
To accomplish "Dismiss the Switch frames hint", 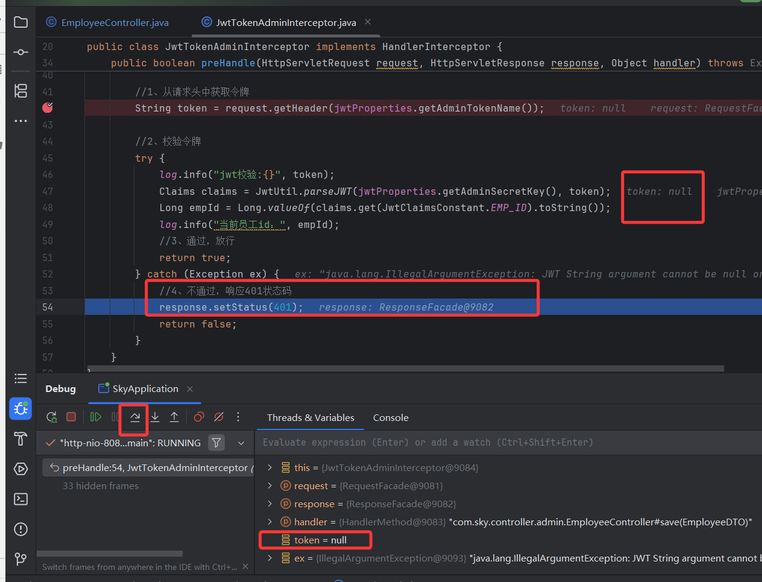I will [245, 566].
